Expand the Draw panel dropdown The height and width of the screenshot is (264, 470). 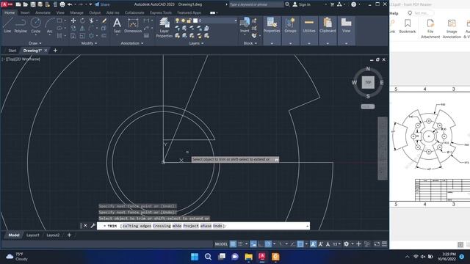click(x=35, y=43)
